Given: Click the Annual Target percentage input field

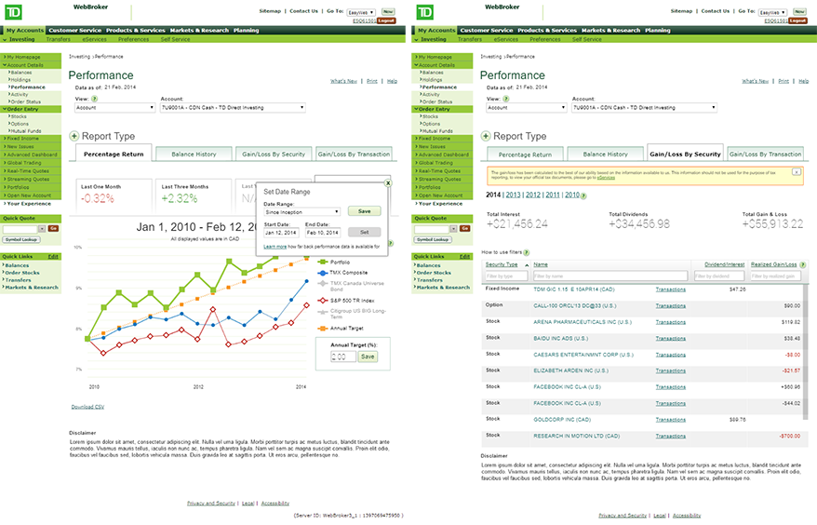Looking at the screenshot, I should tap(342, 357).
